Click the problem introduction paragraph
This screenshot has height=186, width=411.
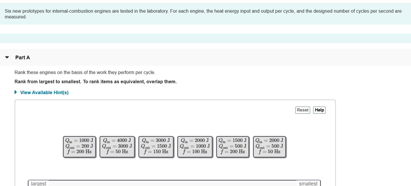tap(203, 14)
